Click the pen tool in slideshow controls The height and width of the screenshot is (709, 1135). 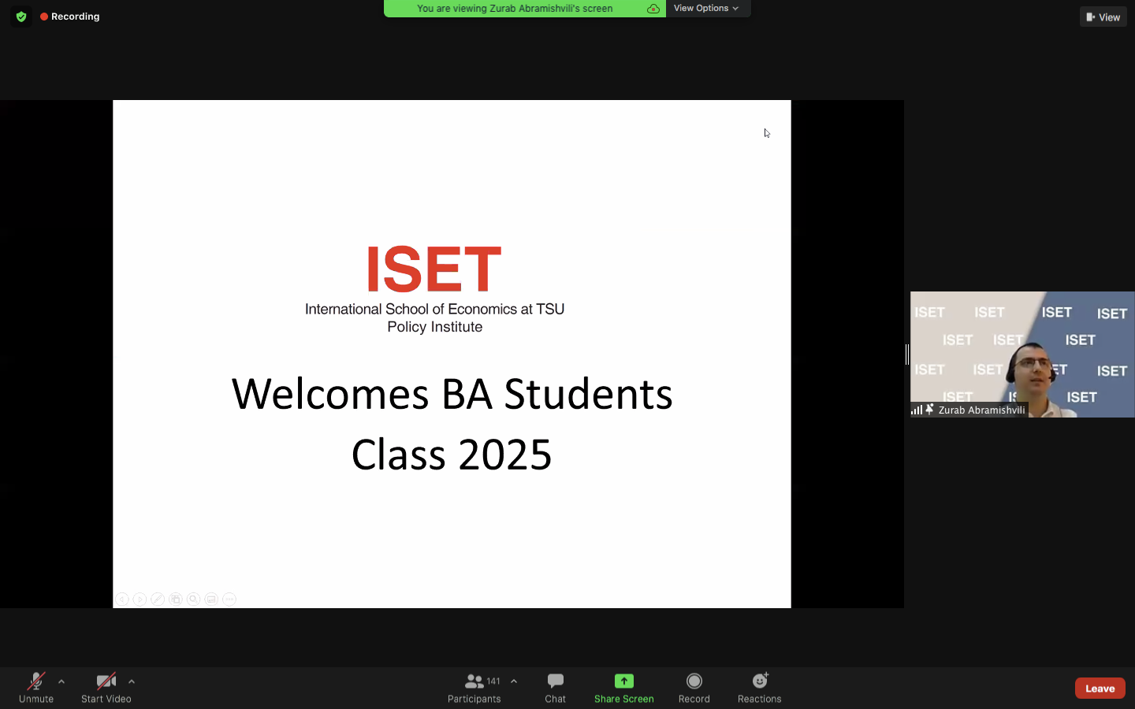(158, 599)
